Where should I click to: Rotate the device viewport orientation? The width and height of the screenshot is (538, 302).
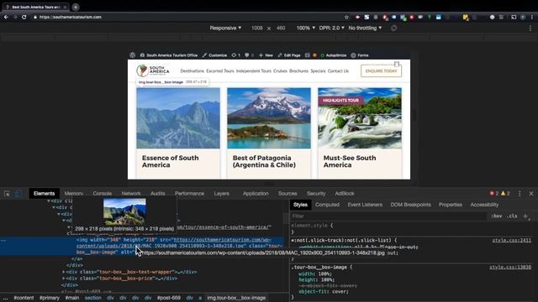[393, 28]
